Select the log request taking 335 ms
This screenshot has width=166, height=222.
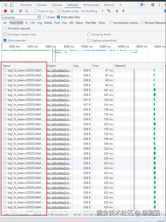click(x=25, y=124)
